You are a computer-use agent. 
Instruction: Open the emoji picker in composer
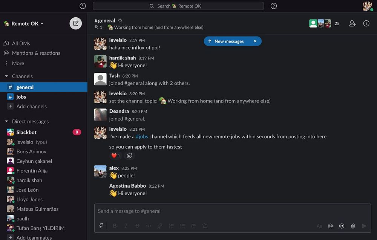click(x=342, y=226)
